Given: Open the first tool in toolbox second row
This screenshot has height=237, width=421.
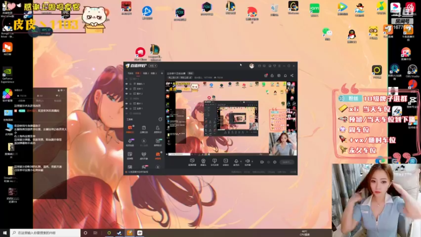Looking at the screenshot, I should click(130, 142).
